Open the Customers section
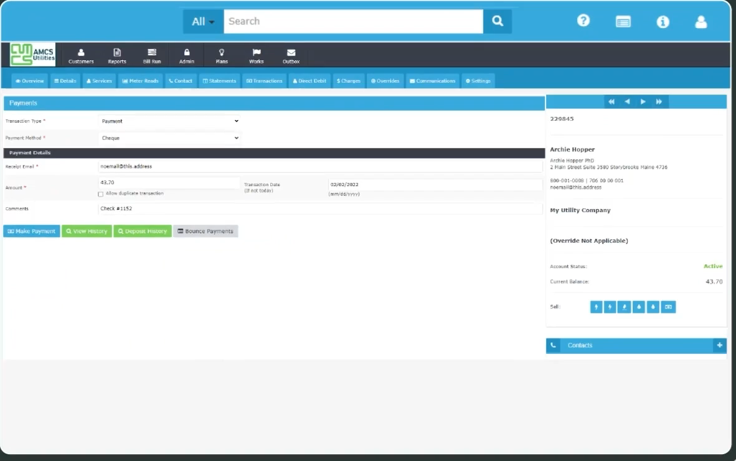736x461 pixels. 81,55
